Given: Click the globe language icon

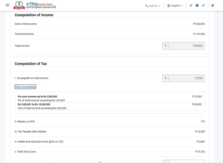Looking at the screenshot, I should tap(169, 6).
